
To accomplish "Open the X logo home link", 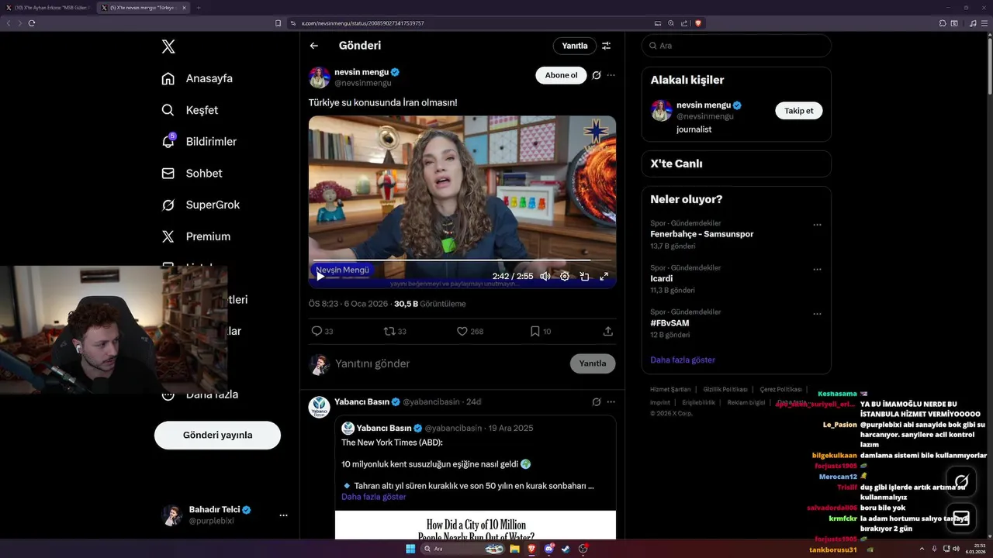I will click(x=168, y=46).
